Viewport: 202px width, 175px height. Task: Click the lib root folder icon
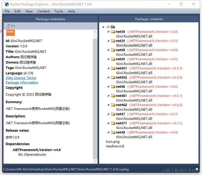(x=108, y=27)
